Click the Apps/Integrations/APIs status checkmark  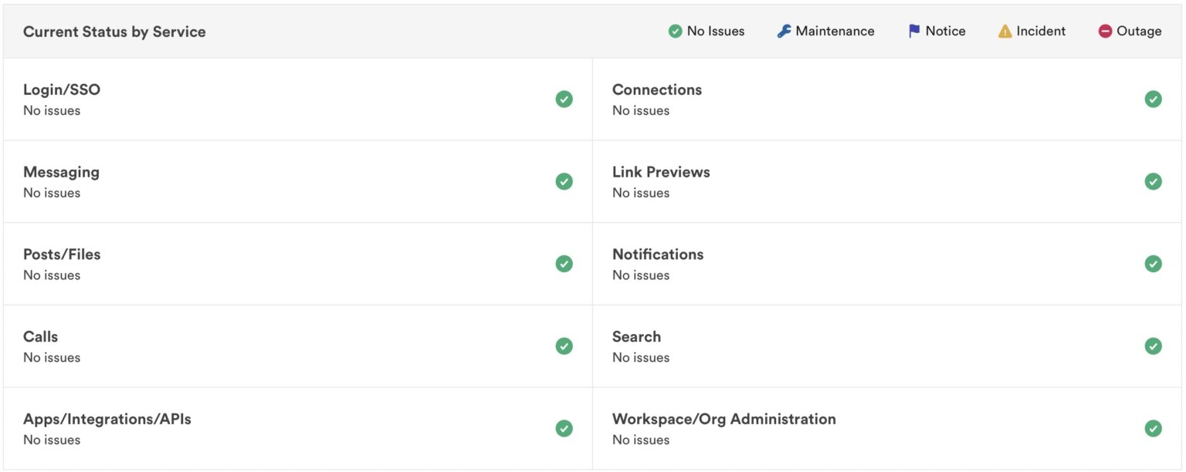[564, 428]
